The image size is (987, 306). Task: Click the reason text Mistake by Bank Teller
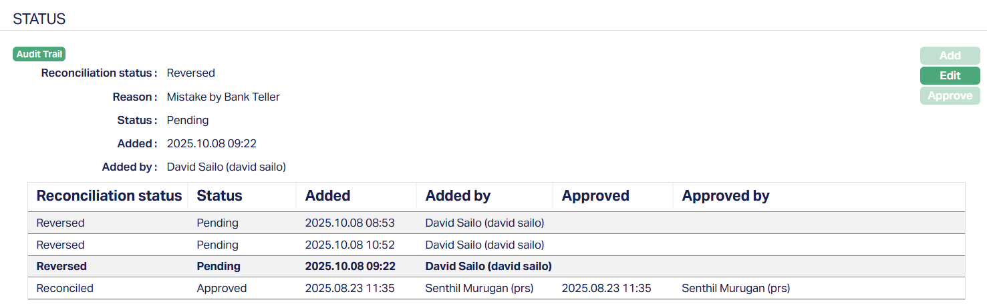click(223, 97)
